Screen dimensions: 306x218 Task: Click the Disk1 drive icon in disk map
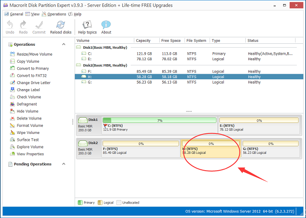tap(83, 120)
